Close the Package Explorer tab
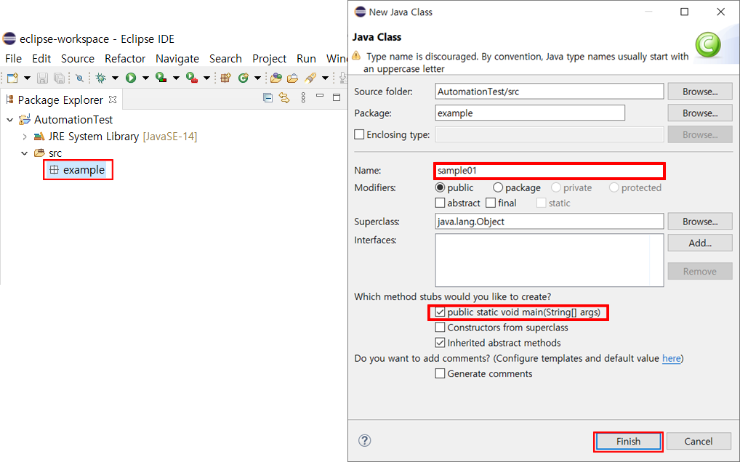This screenshot has width=740, height=462. pos(113,100)
